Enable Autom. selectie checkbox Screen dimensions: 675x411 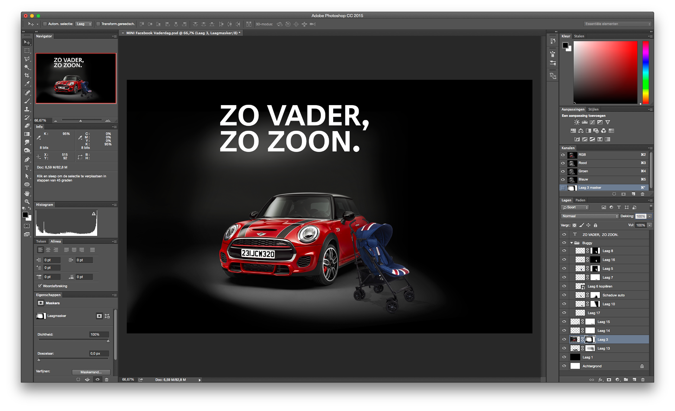(45, 24)
